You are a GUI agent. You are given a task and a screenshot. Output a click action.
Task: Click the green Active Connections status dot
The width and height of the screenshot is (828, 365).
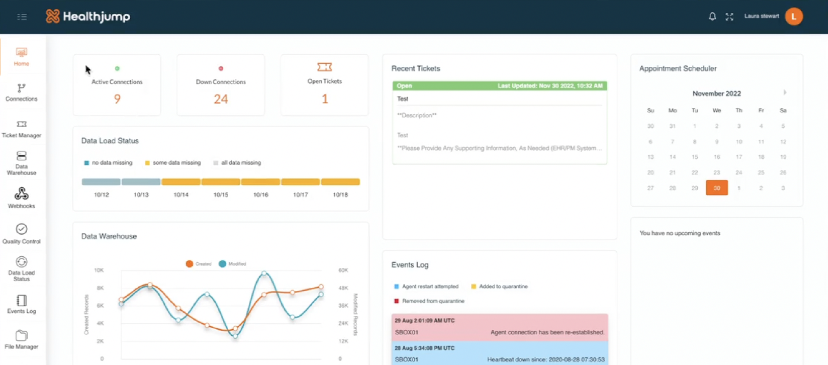tap(117, 68)
